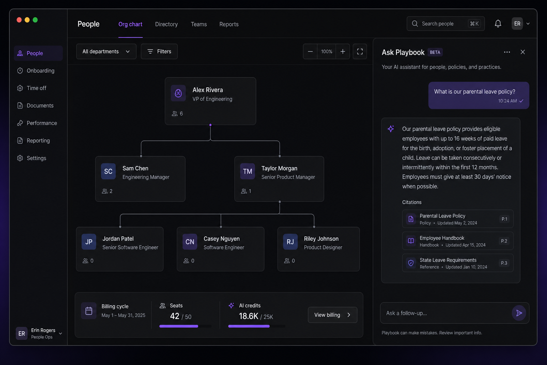Viewport: 547px width, 365px height.
Task: Switch to the Org chart tab
Action: point(130,24)
